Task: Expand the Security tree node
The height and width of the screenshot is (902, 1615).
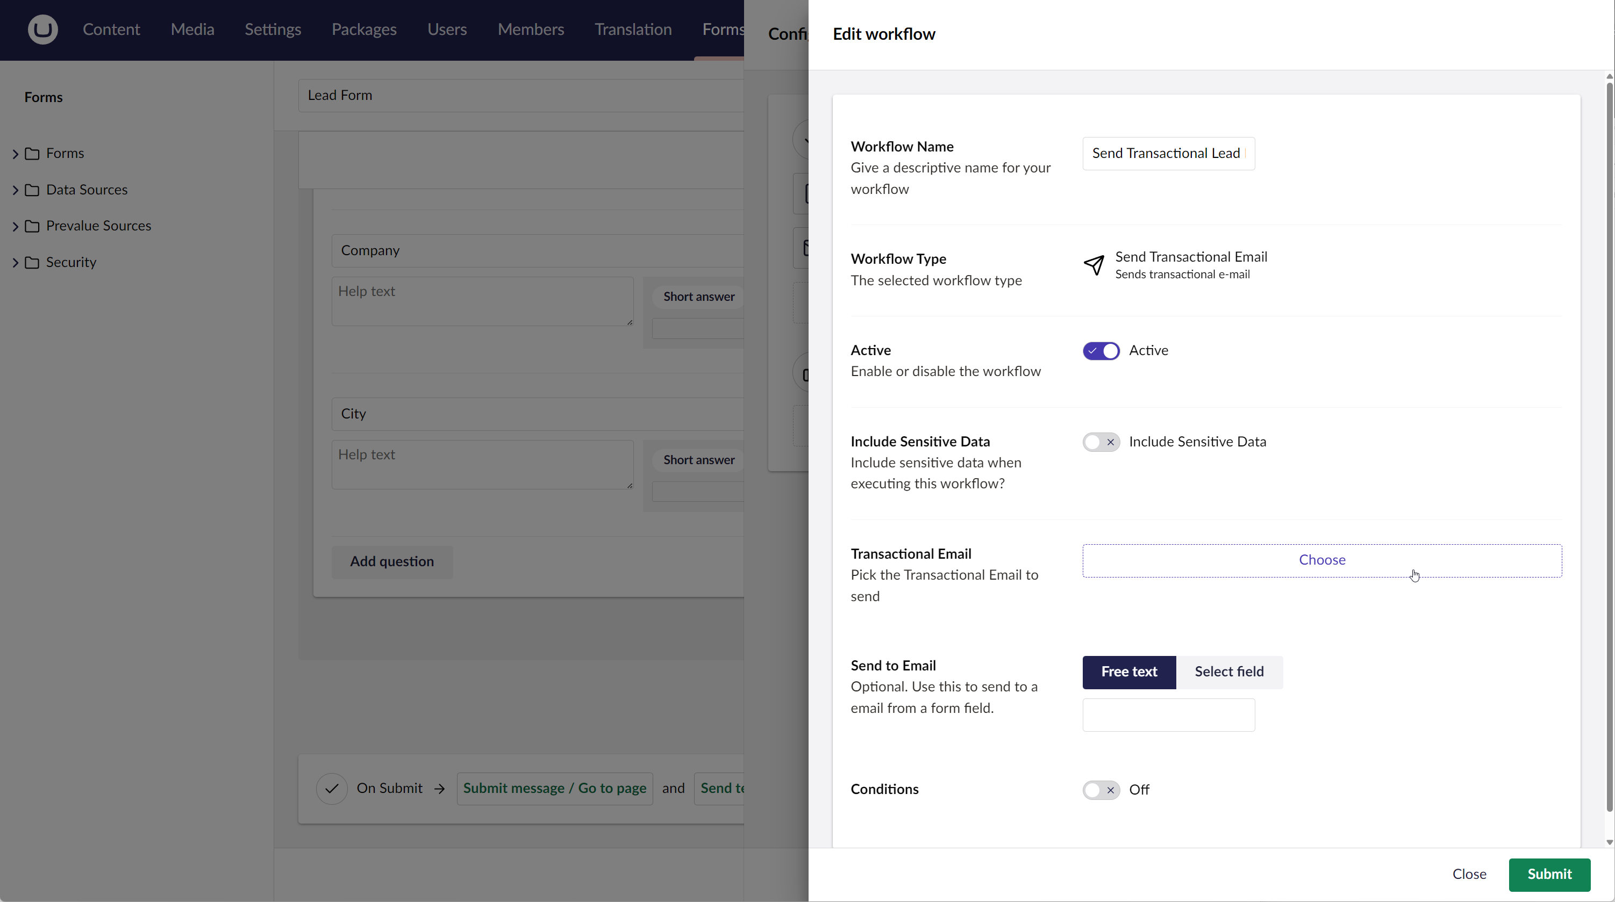Action: tap(16, 263)
